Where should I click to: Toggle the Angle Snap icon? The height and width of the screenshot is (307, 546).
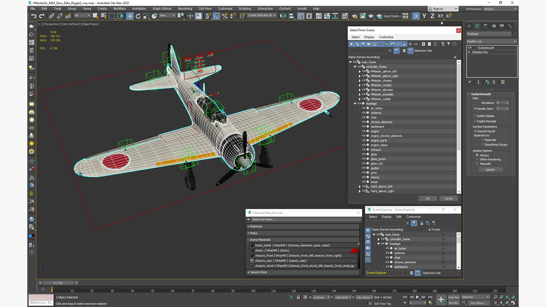(x=216, y=16)
